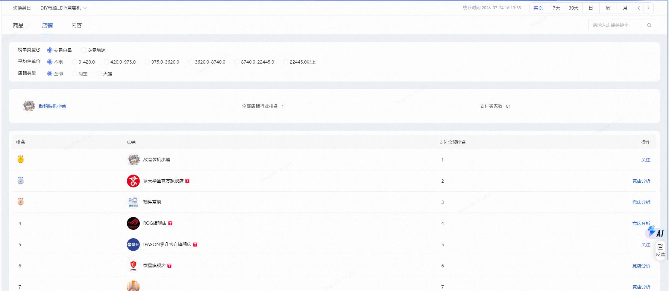Select the 30天 time range
The image size is (669, 291).
coord(574,8)
